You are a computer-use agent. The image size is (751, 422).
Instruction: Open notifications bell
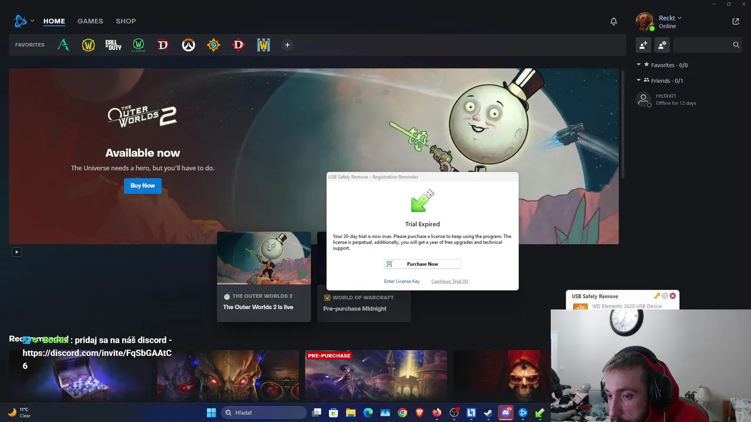point(614,22)
